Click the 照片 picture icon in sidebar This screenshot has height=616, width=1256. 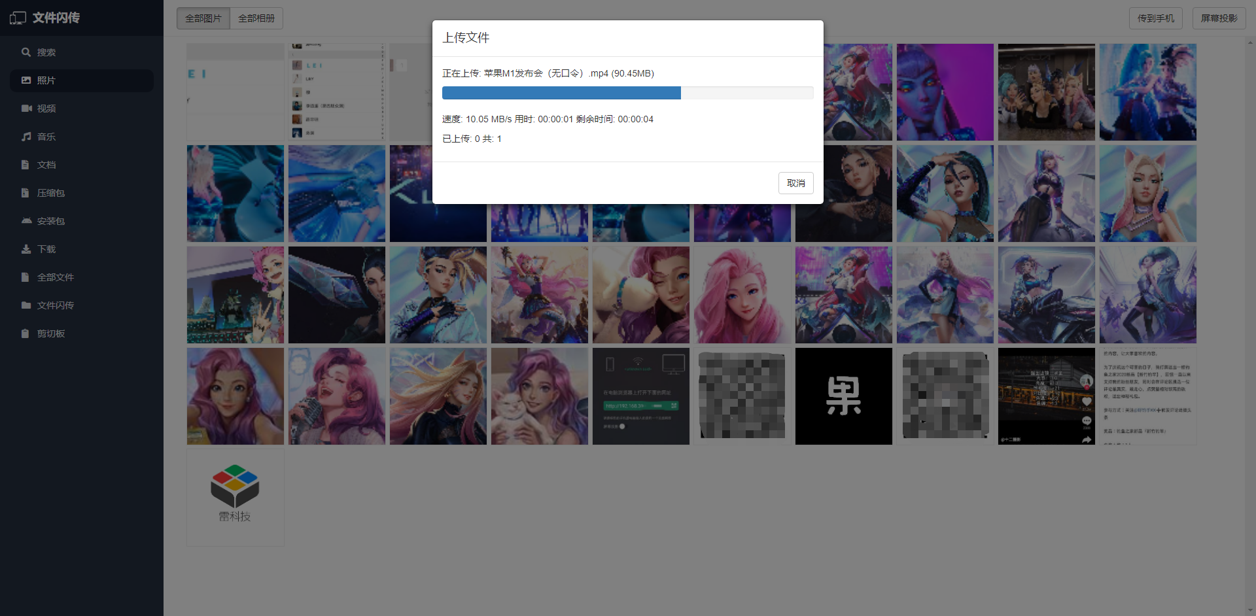(26, 80)
